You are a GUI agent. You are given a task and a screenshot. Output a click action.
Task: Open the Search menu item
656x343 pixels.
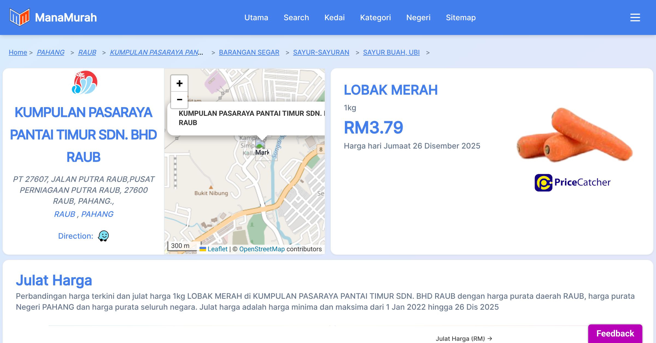tap(296, 17)
